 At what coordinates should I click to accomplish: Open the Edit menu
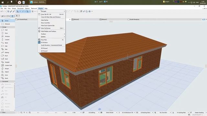tap(5, 8)
